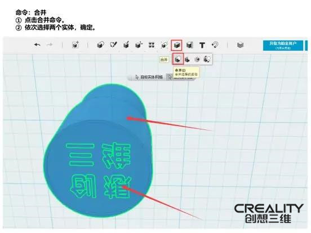Choose the Subtract combine option
This screenshot has height=233, width=311.
click(187, 59)
